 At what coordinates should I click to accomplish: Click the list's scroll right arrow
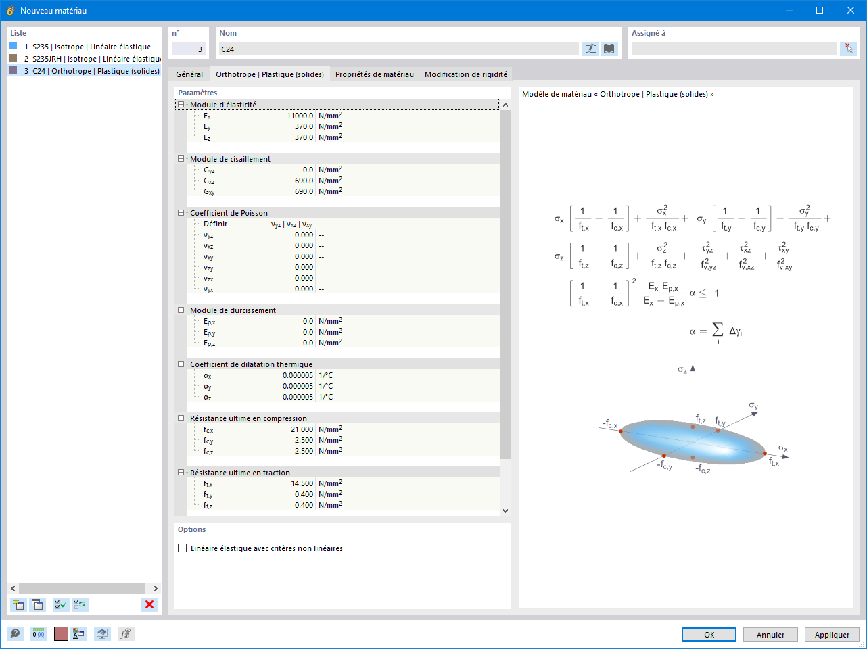(x=155, y=588)
